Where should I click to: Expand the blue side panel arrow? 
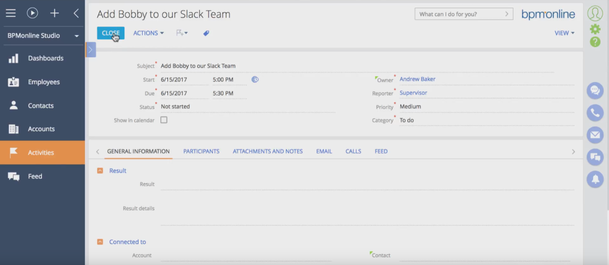(x=91, y=49)
